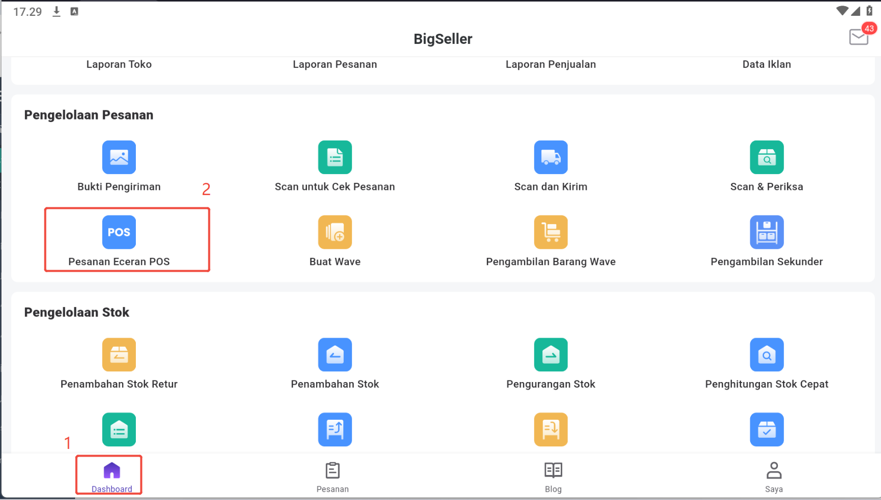Launch Penghitungan Stok Cepat icon
This screenshot has height=500, width=881.
pos(767,355)
